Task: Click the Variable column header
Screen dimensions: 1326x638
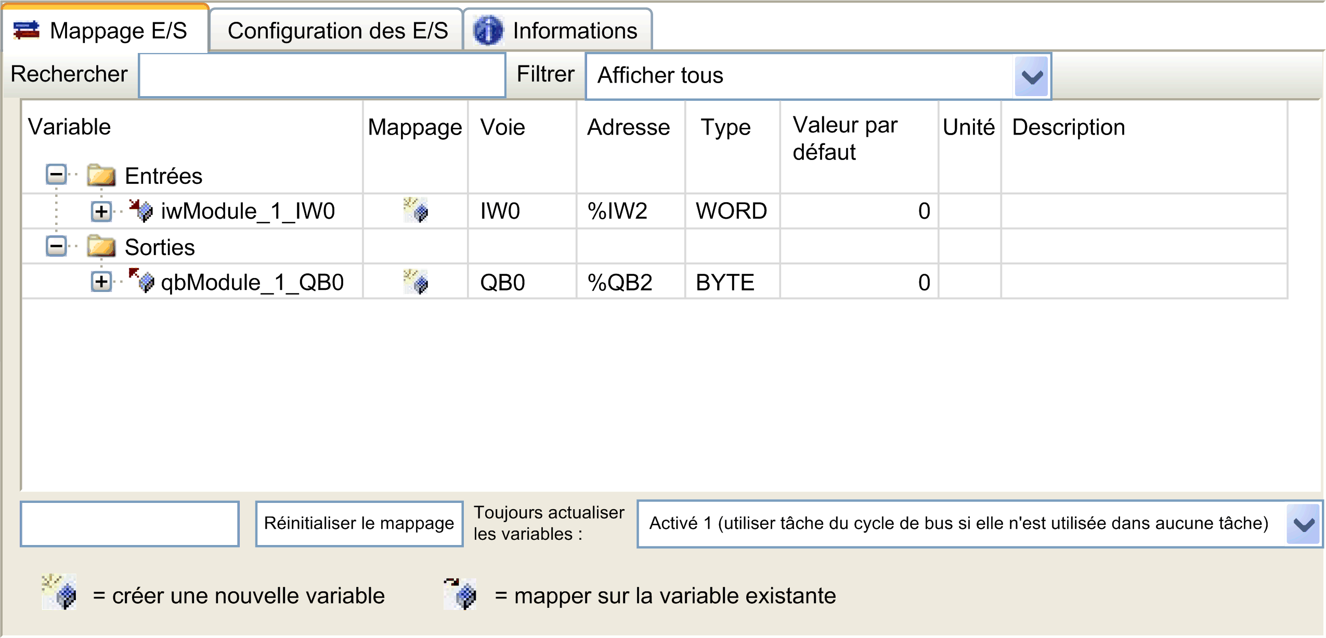Action: click(x=69, y=127)
